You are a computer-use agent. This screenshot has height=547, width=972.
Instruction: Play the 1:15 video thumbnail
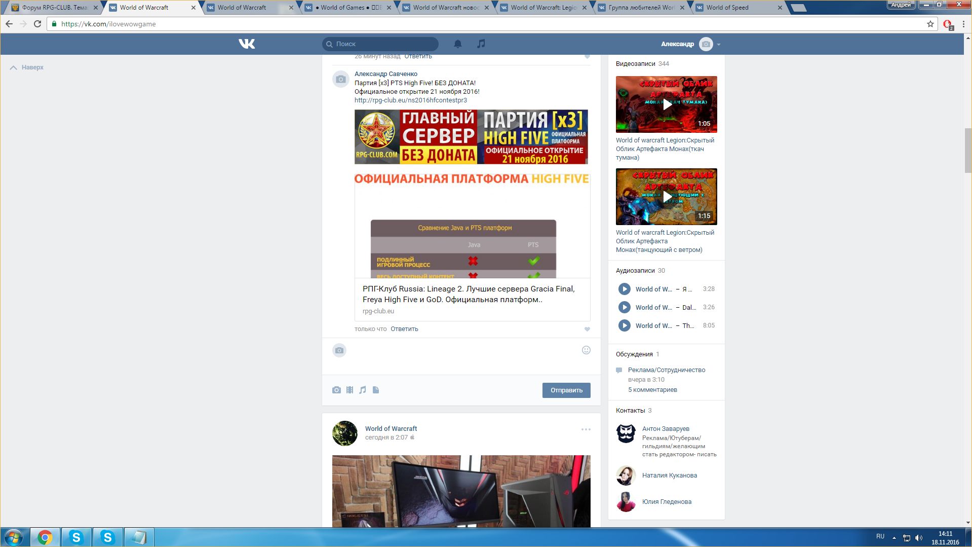[667, 197]
